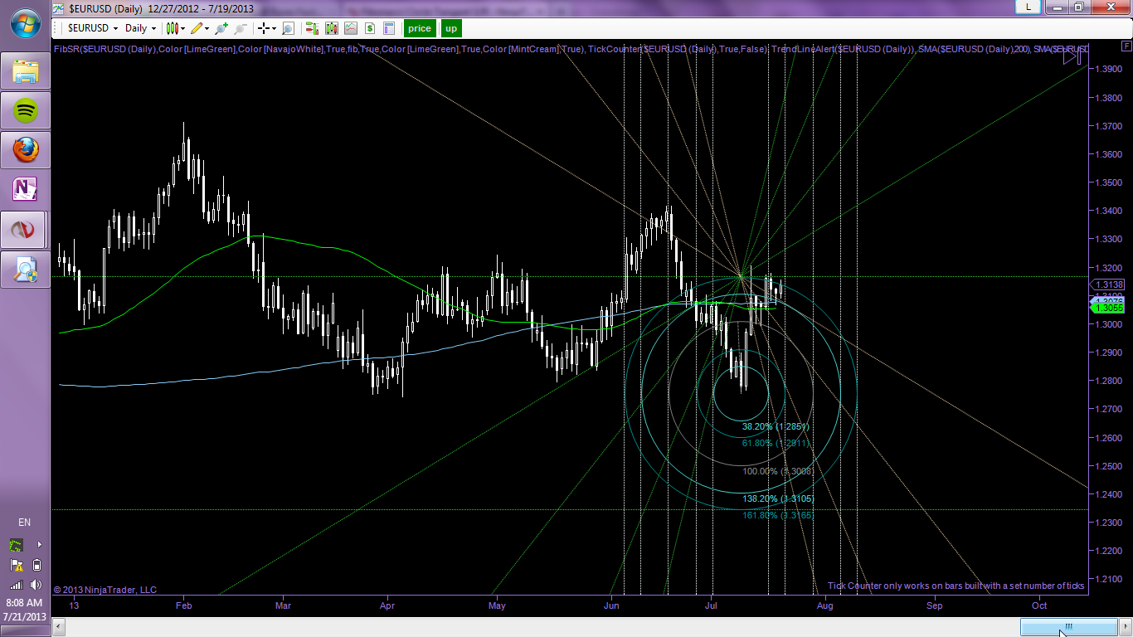Click the 61.80% Fibonacci circle label
Image resolution: width=1133 pixels, height=637 pixels.
[775, 443]
